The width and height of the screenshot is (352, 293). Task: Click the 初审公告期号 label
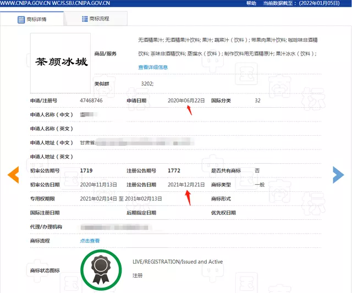(x=45, y=170)
